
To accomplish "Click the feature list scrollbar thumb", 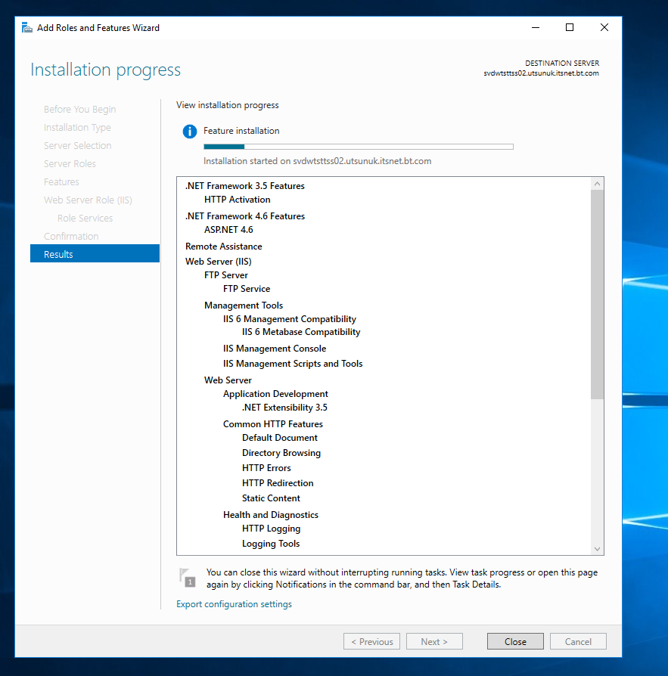I will 598,294.
